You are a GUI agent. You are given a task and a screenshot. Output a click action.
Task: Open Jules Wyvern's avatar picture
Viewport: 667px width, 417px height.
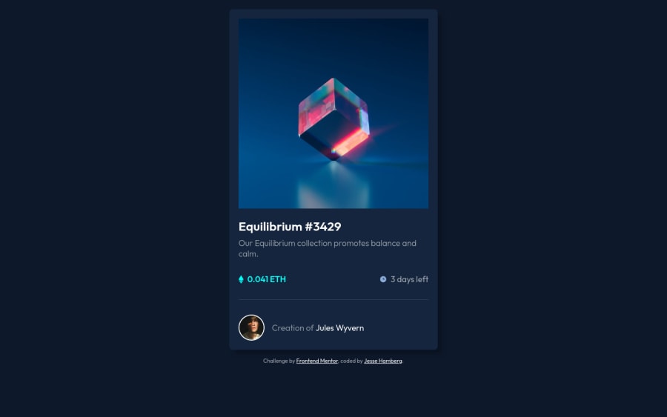pos(251,327)
